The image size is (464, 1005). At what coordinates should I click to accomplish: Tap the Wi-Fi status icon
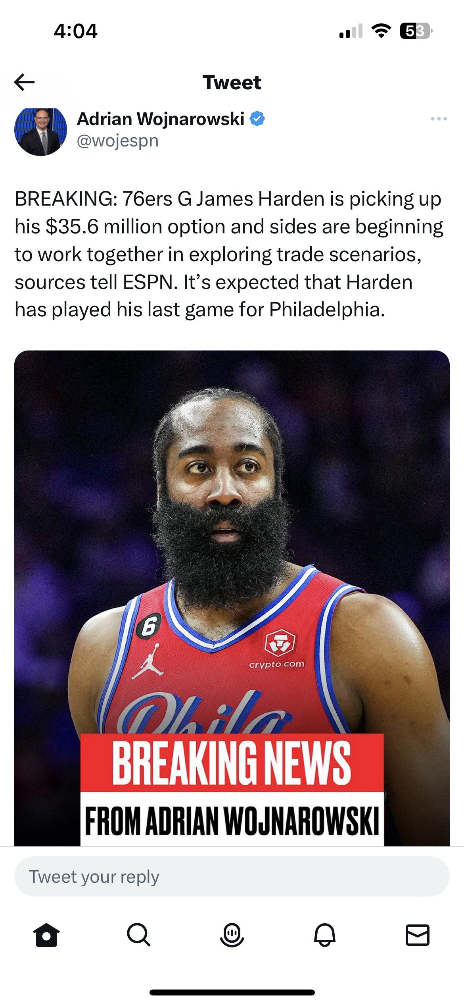click(381, 31)
